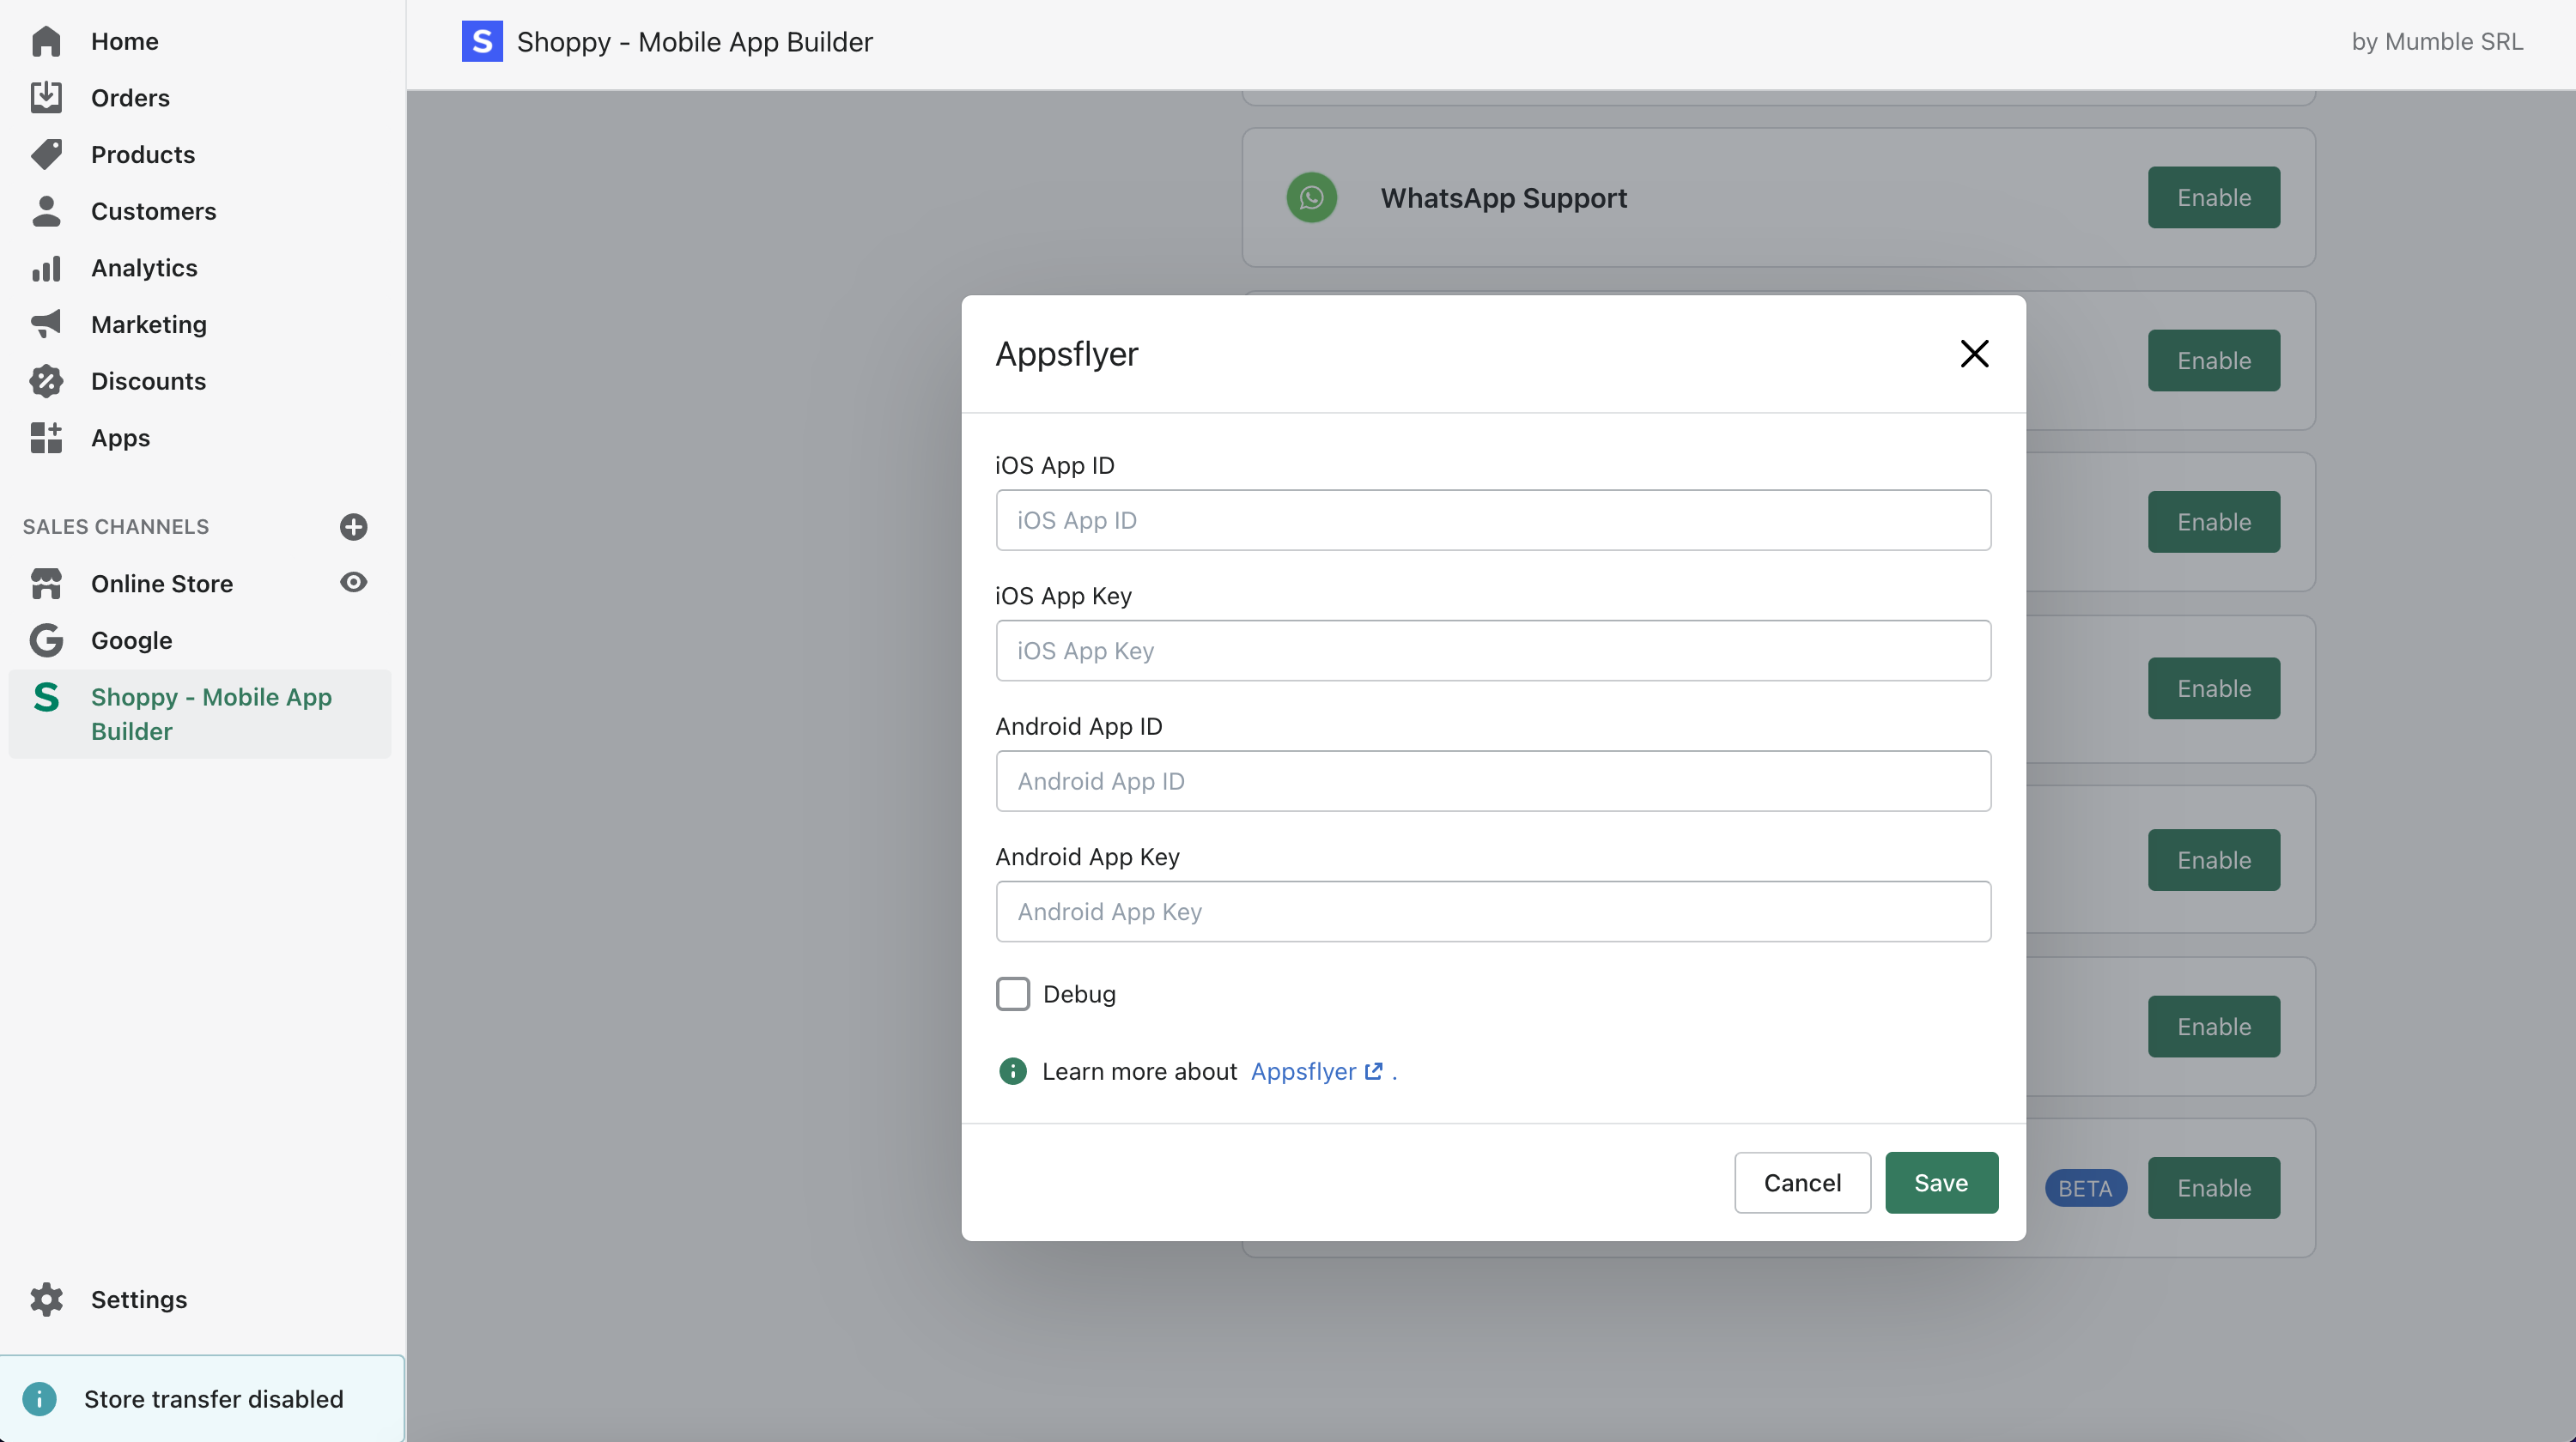This screenshot has width=2576, height=1442.
Task: Click the Products tag icon
Action: (x=46, y=154)
